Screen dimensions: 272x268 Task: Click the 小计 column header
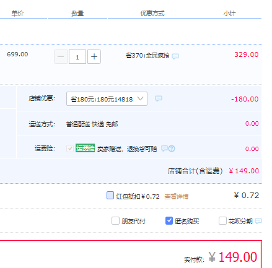point(229,14)
